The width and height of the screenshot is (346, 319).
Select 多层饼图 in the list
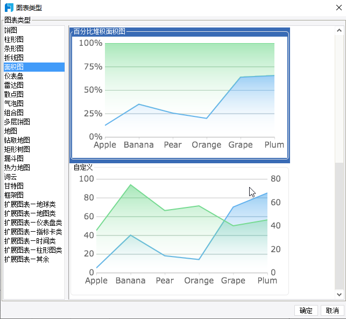click(34, 122)
